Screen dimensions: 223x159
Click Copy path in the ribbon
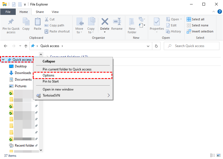coord(54,25)
